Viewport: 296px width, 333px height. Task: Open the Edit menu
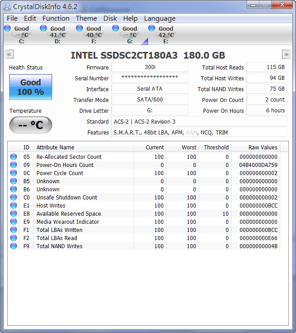point(30,18)
